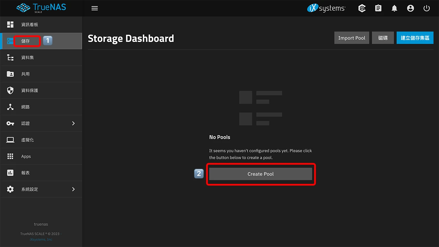Select 儲存 storage in the sidebar
The height and width of the screenshot is (247, 439).
click(26, 41)
